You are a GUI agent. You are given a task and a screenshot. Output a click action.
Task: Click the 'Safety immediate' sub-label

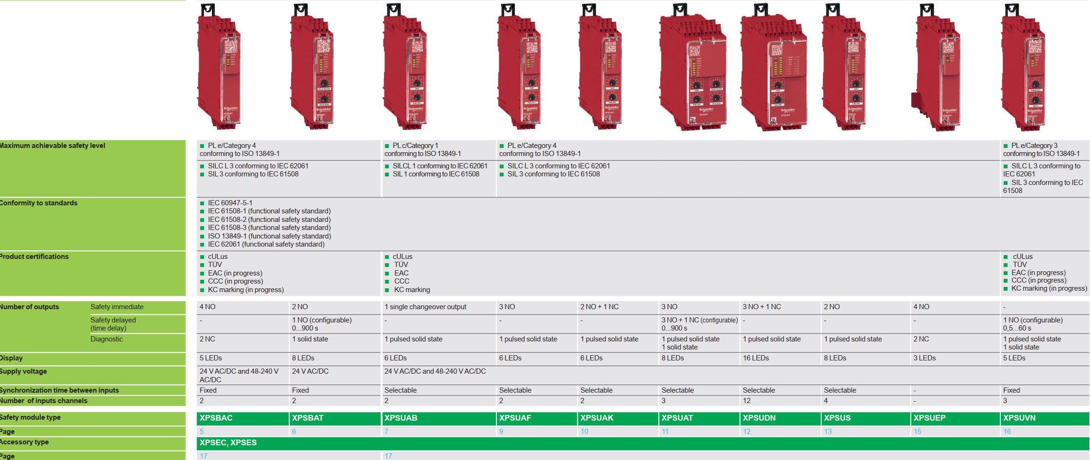[117, 307]
